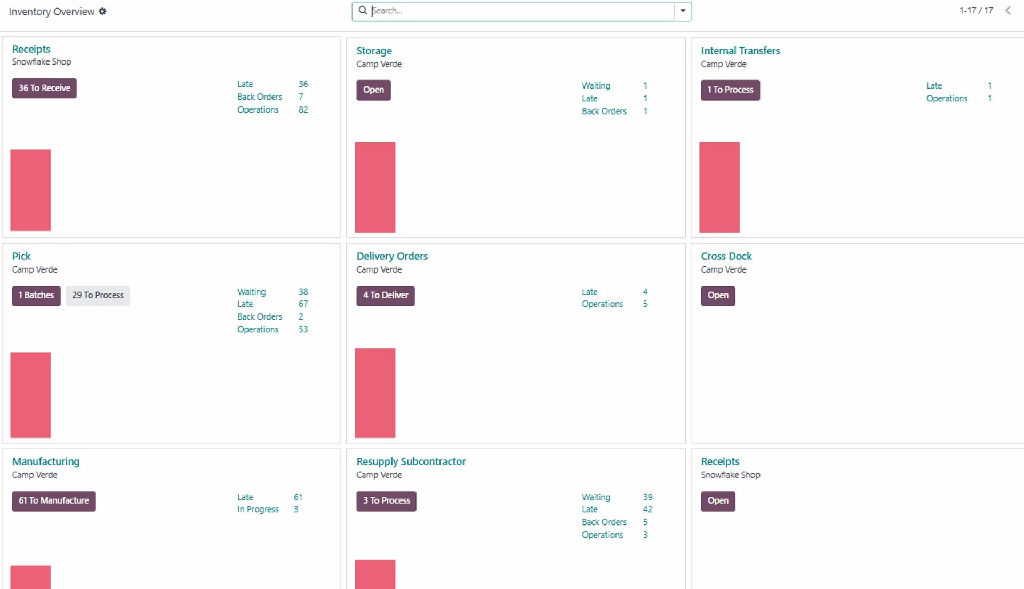The height and width of the screenshot is (589, 1024).
Task: Open the Storage operations via Open button
Action: 373,90
